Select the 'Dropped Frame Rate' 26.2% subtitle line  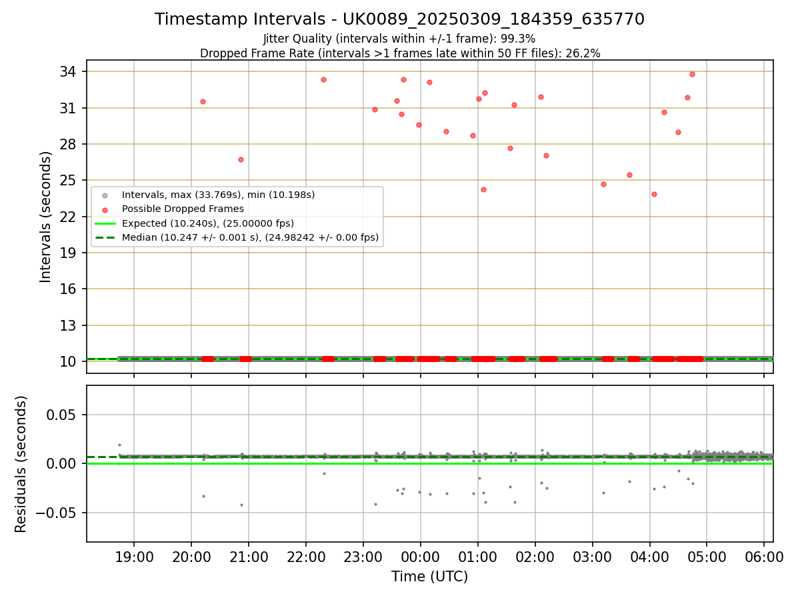(400, 53)
